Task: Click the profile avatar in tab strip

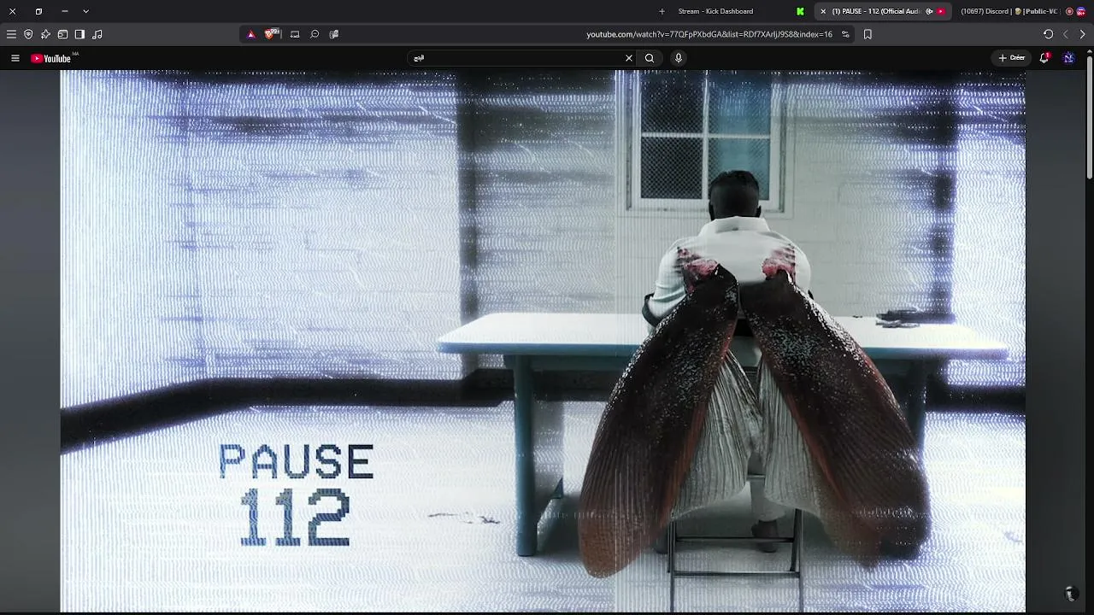Action: point(1081,11)
